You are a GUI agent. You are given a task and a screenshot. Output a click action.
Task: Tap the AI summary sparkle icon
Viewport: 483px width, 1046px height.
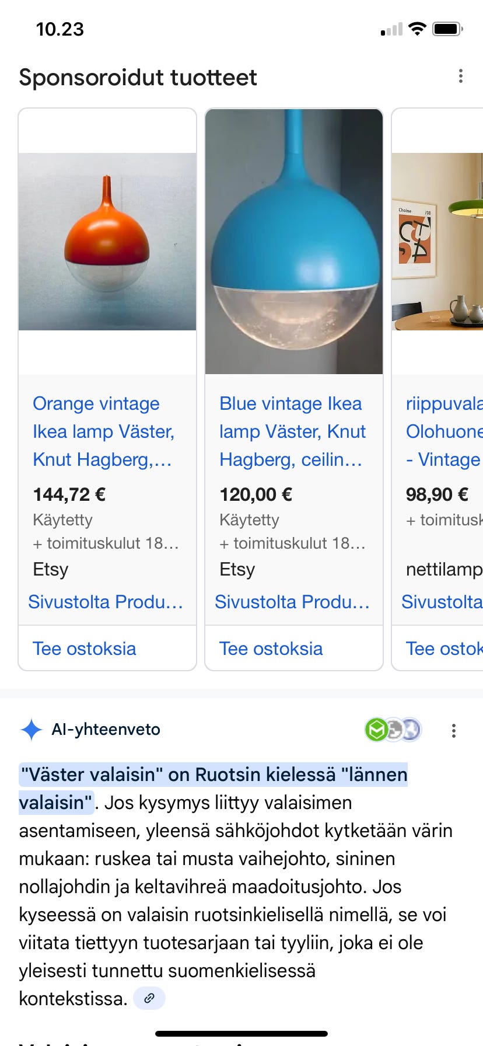pyautogui.click(x=31, y=730)
